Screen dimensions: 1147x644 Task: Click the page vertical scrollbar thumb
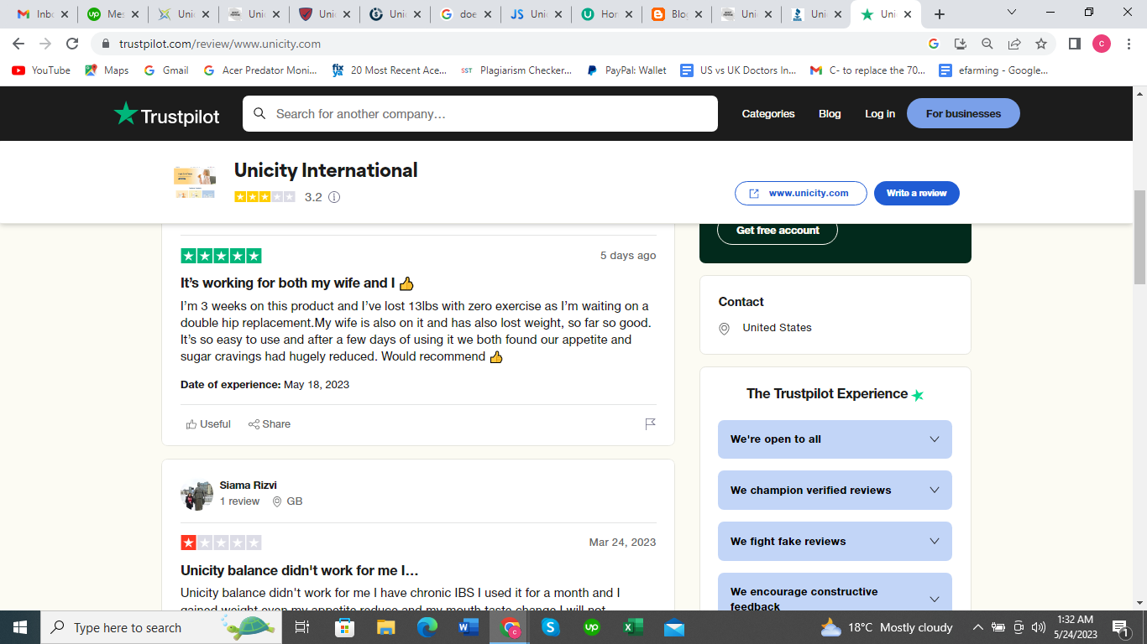tap(1139, 237)
